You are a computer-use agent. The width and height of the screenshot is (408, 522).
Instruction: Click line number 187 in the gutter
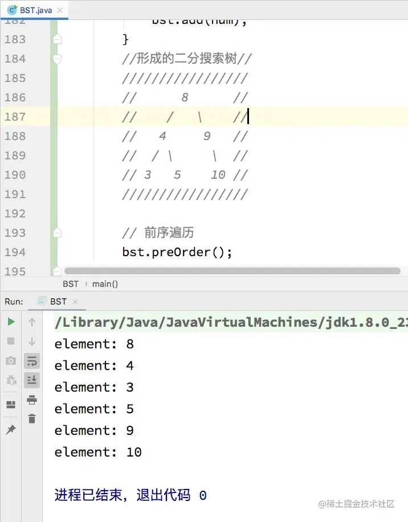[x=15, y=117]
